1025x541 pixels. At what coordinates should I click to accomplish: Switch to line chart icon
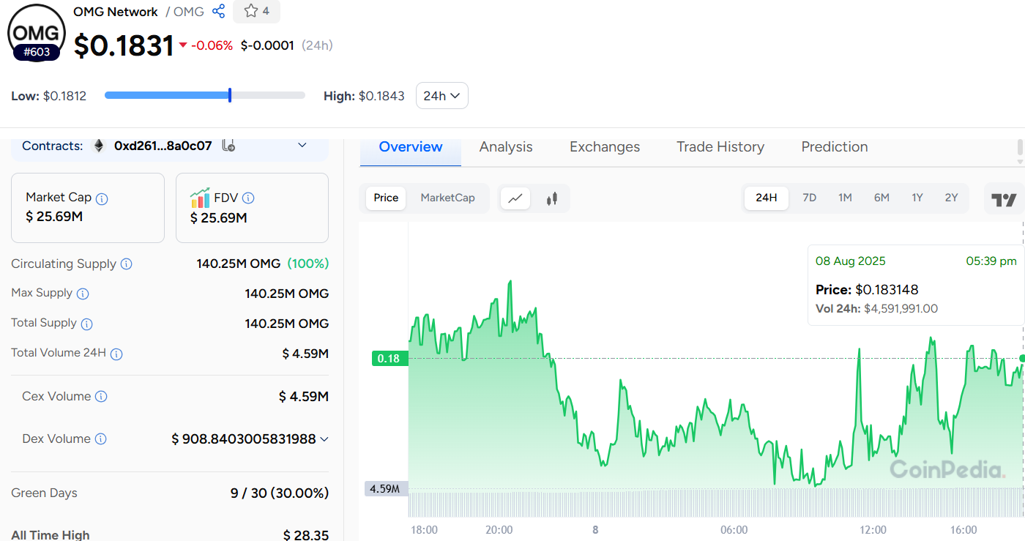[515, 198]
